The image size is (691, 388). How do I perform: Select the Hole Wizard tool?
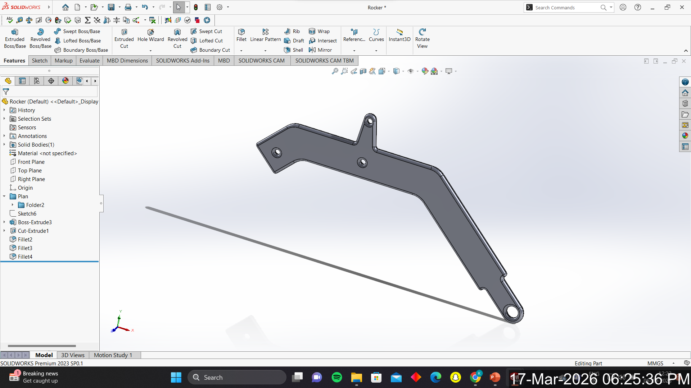150,32
